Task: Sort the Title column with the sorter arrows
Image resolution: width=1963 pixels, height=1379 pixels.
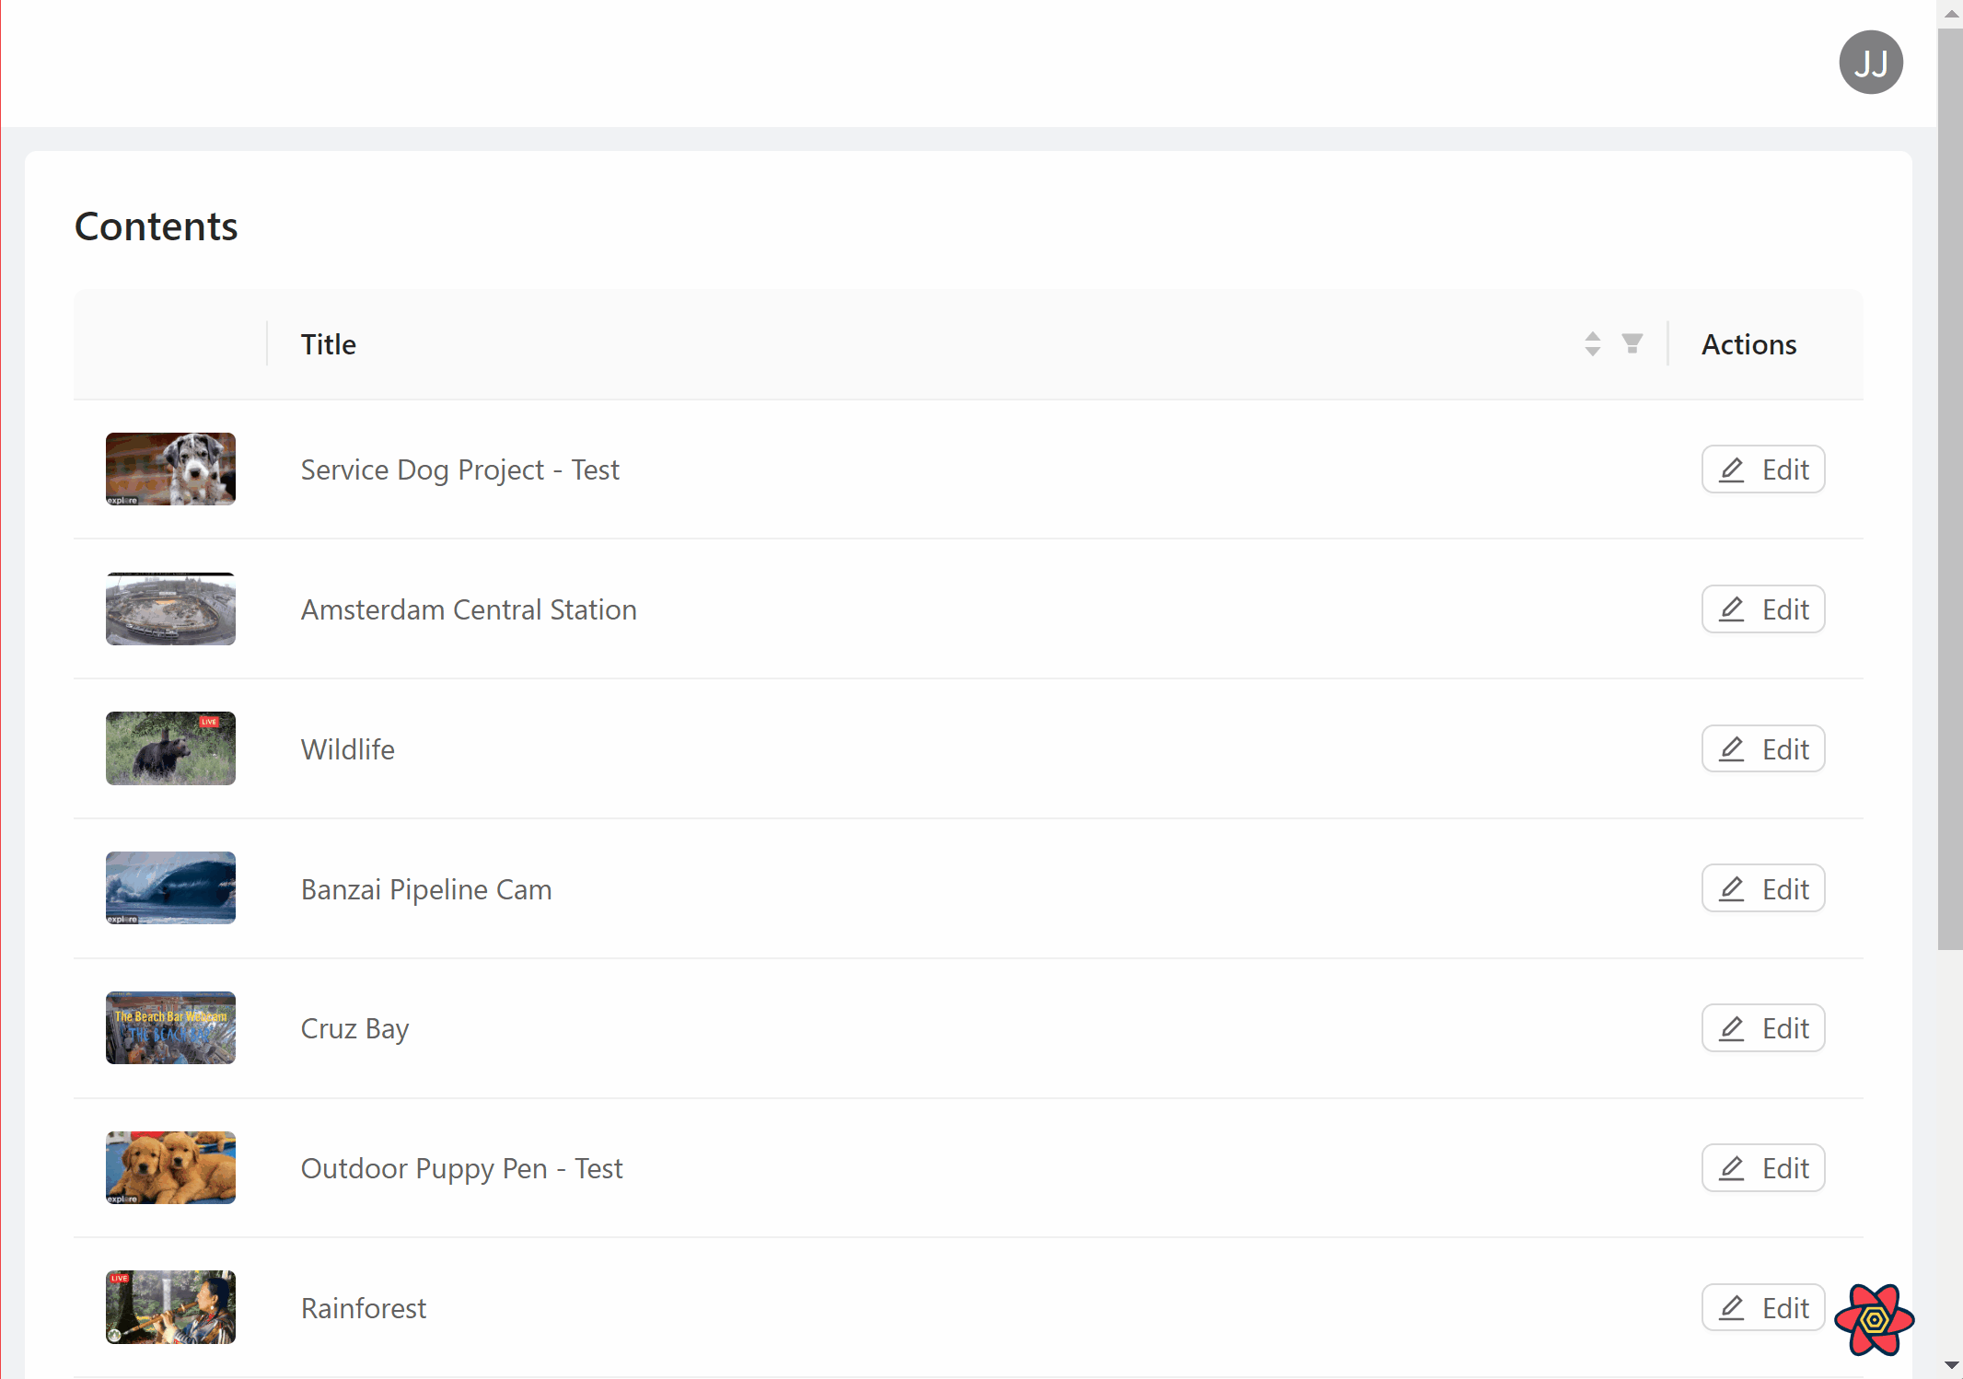Action: tap(1592, 344)
